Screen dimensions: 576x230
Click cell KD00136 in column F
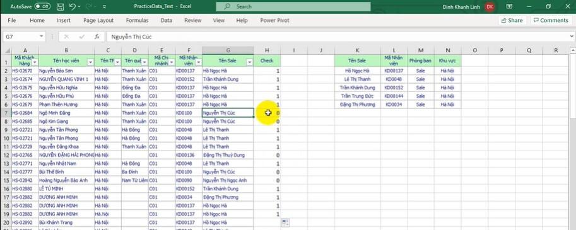tap(189, 155)
